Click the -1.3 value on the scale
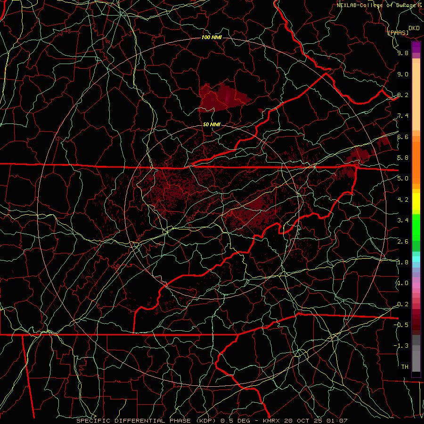Viewport: 424px width, 424px height. tap(401, 346)
